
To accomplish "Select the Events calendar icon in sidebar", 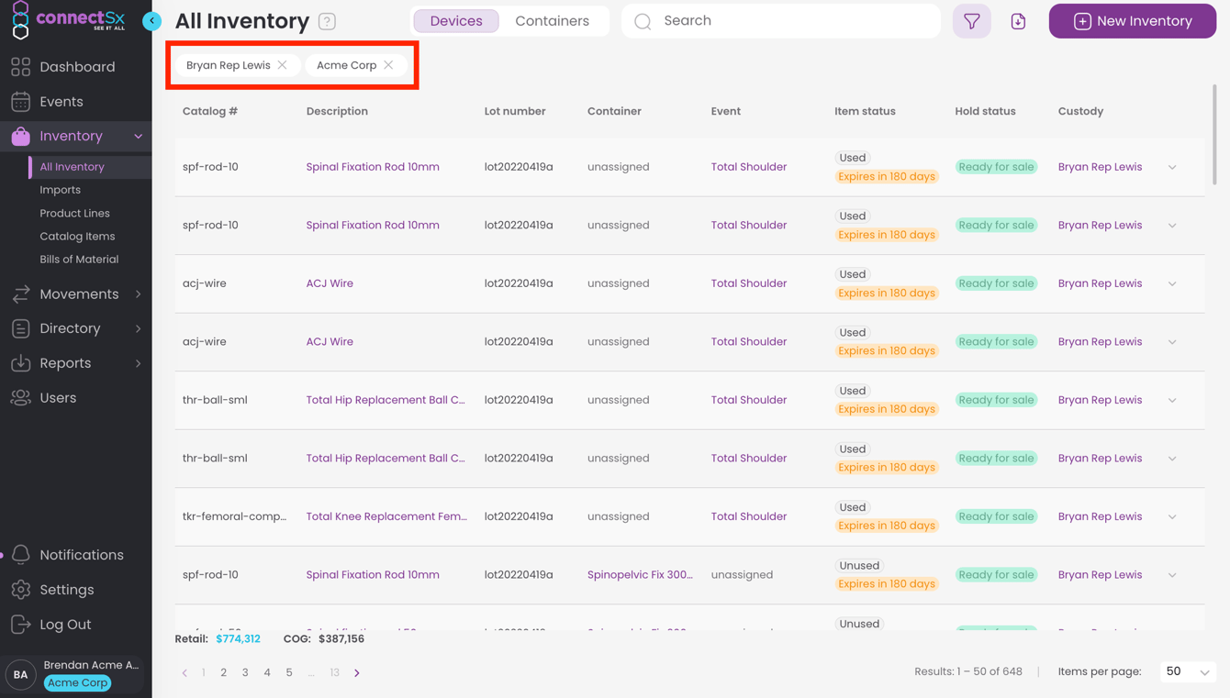I will pyautogui.click(x=20, y=101).
